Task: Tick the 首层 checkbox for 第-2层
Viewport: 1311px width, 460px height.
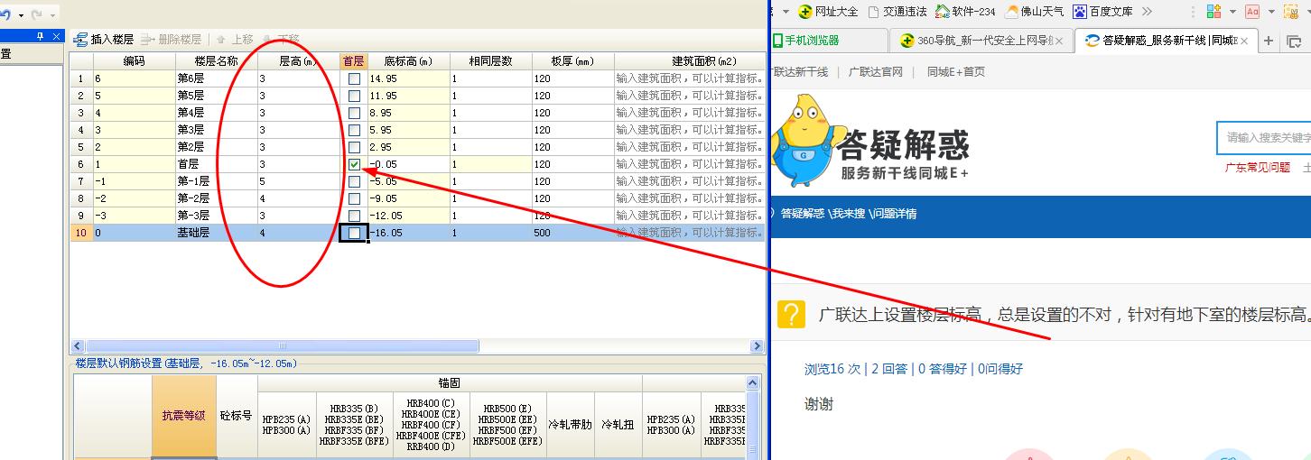Action: [x=354, y=198]
